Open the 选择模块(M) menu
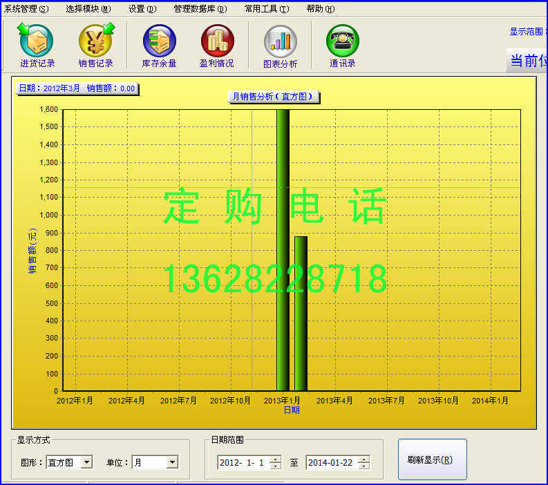Image resolution: width=548 pixels, height=485 pixels. pos(88,9)
